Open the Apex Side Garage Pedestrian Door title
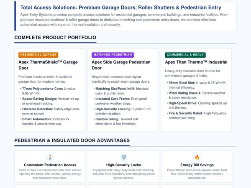The width and height of the screenshot is (251, 188). coord(121,65)
